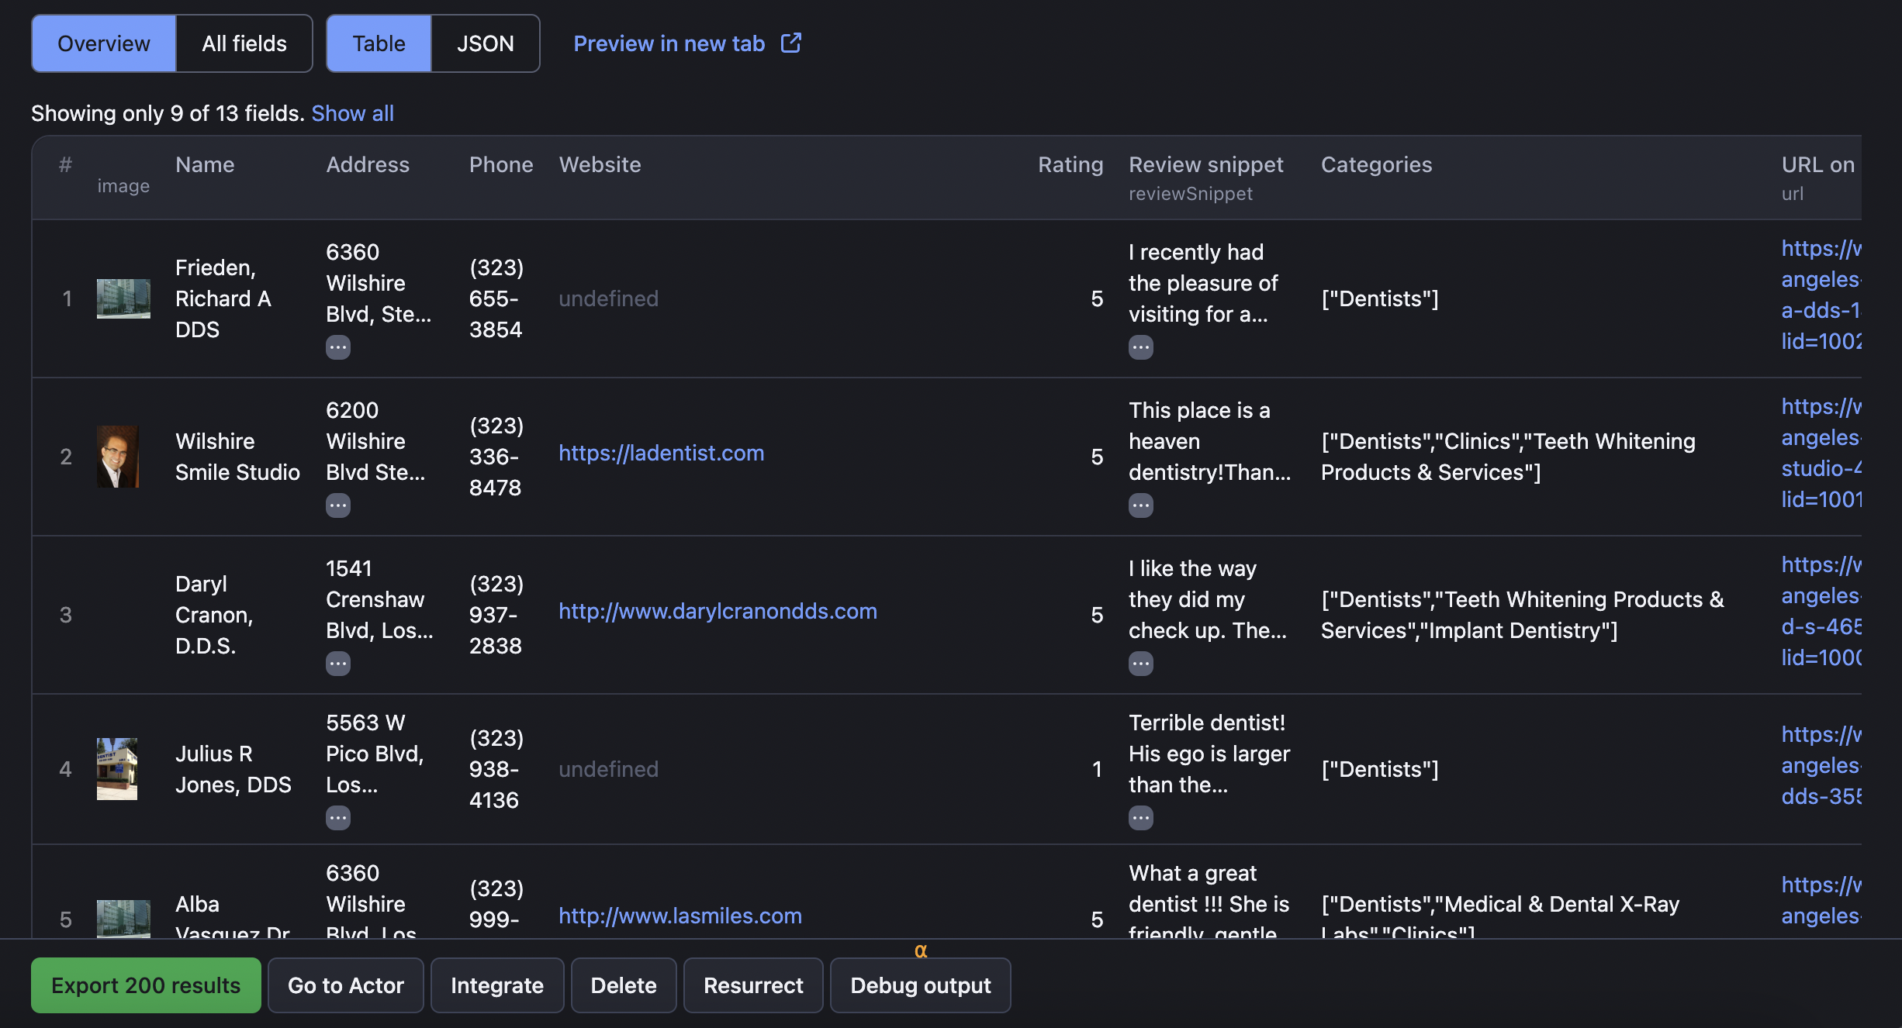Expand truncated address for Frieden, Richard A DDS

point(337,347)
